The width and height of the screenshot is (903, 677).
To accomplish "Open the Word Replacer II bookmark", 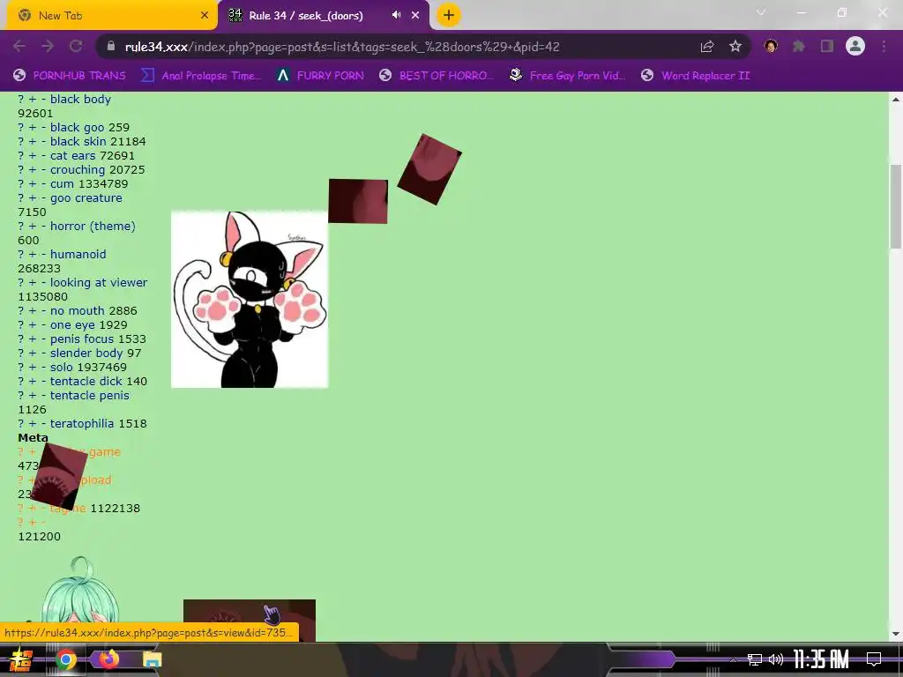I will point(696,76).
